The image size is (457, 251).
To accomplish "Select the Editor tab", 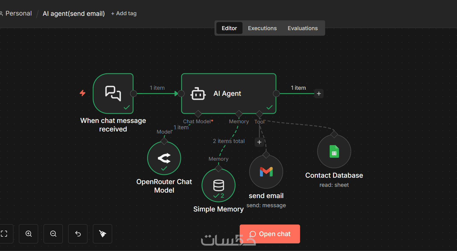I will pos(229,28).
